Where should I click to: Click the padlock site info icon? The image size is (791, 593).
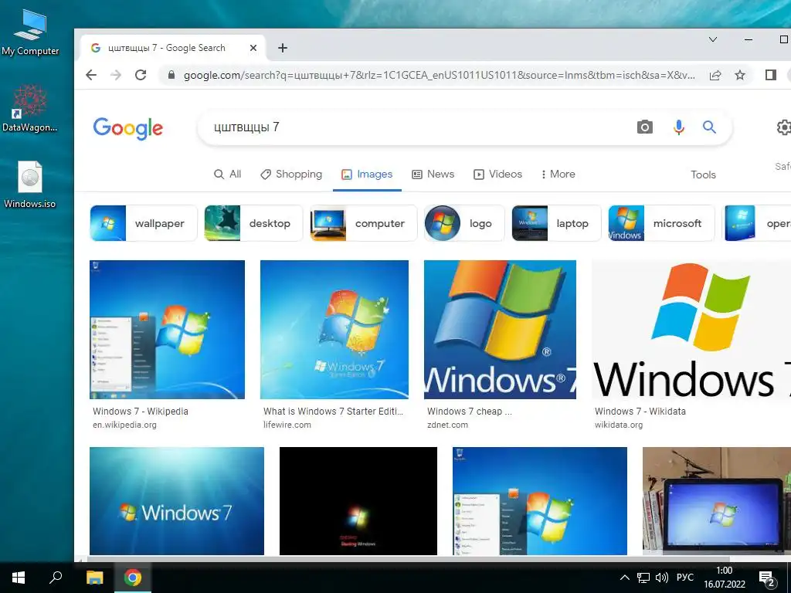171,75
